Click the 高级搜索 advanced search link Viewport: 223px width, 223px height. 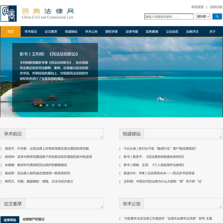point(197,7)
